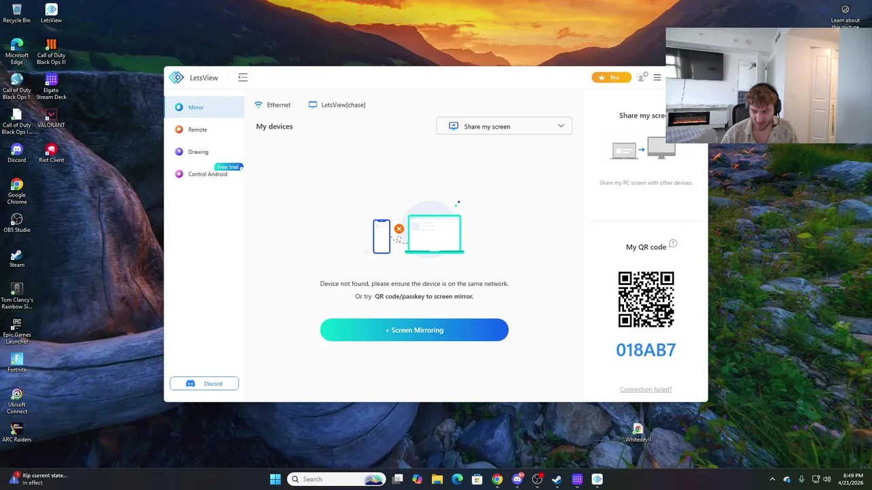Click the Ethernet network indicator

coord(272,105)
